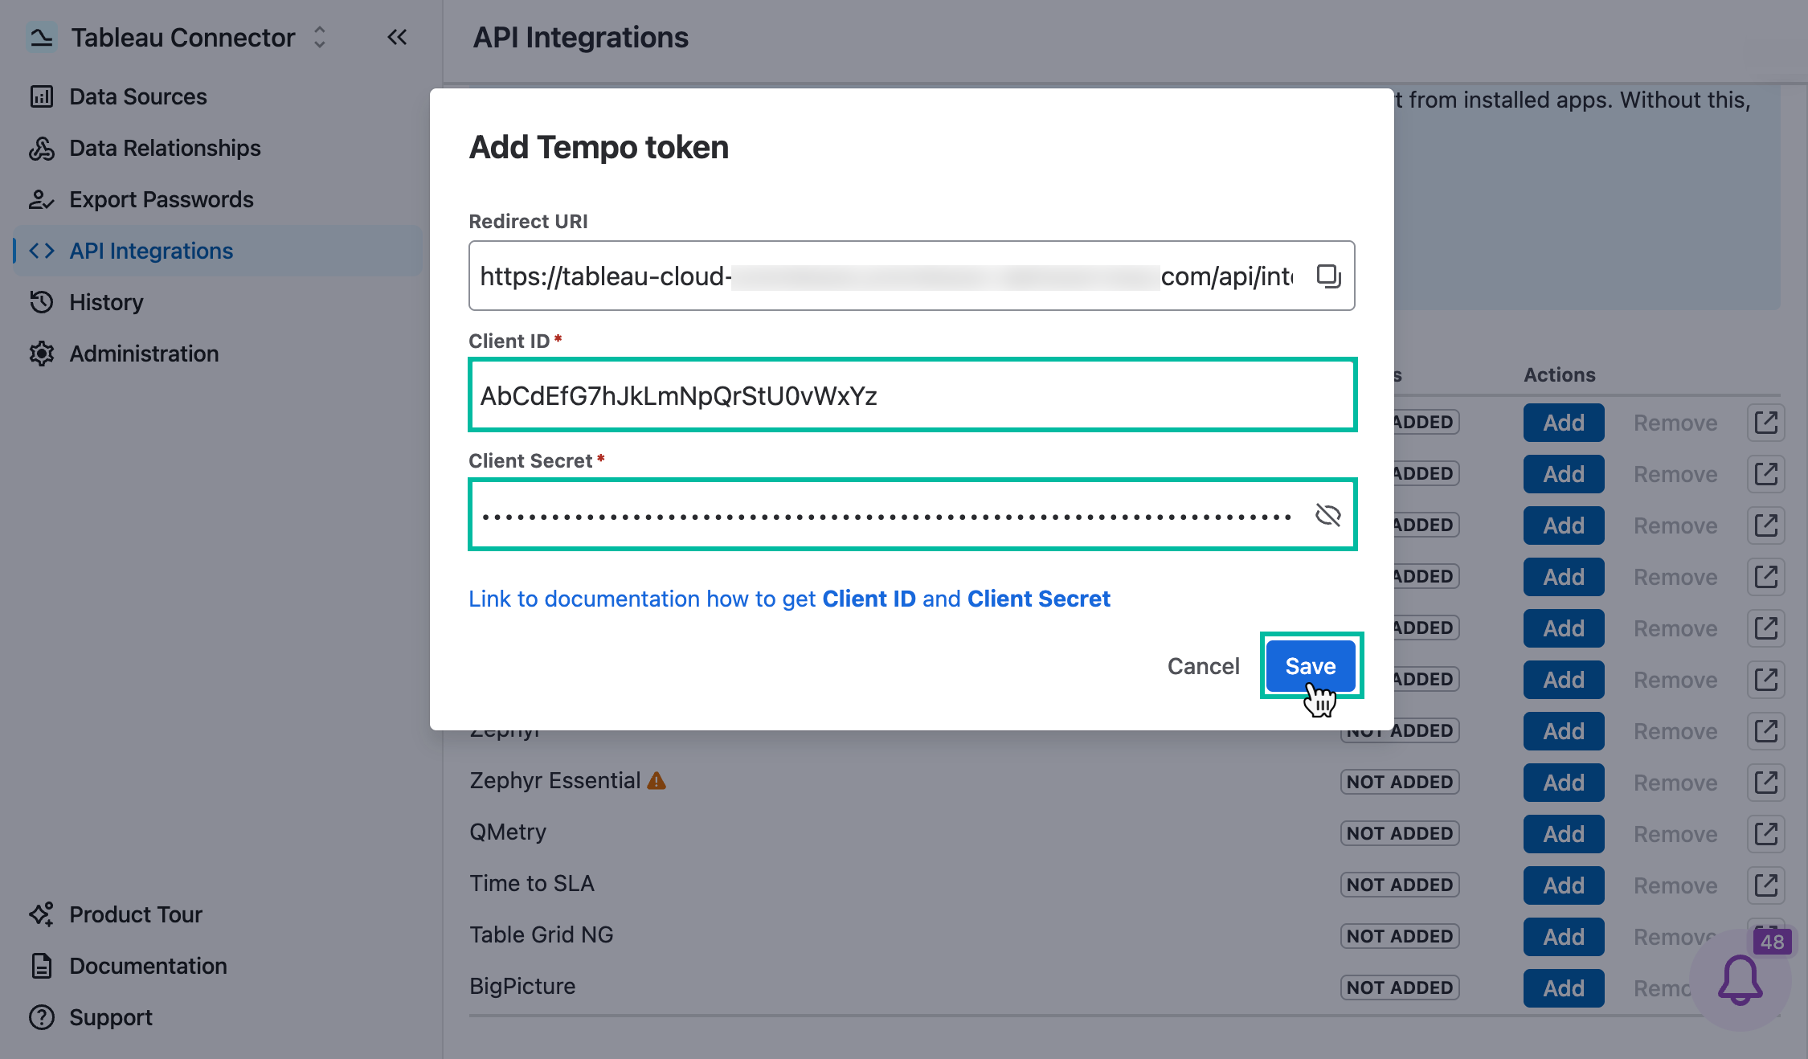Click Add for Table Grid NG
The image size is (1808, 1059).
click(x=1564, y=937)
